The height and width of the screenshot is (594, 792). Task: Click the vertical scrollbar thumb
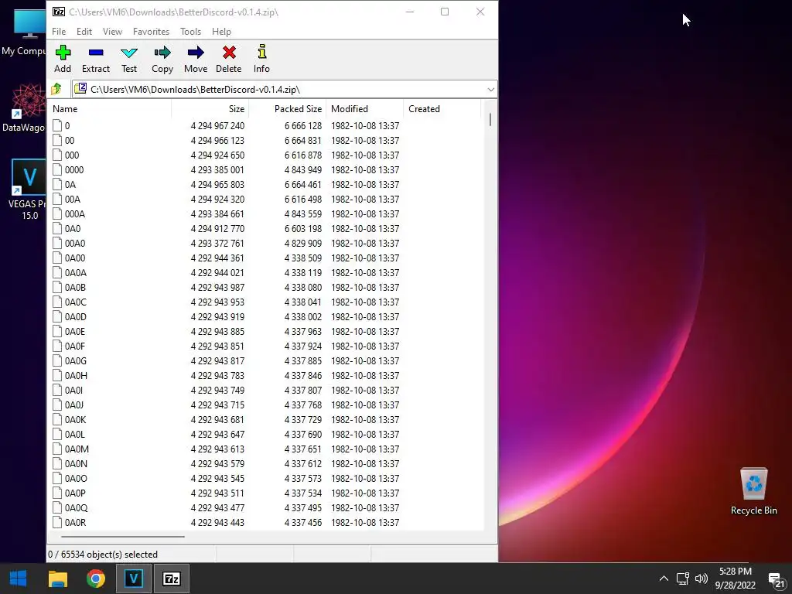tap(490, 120)
